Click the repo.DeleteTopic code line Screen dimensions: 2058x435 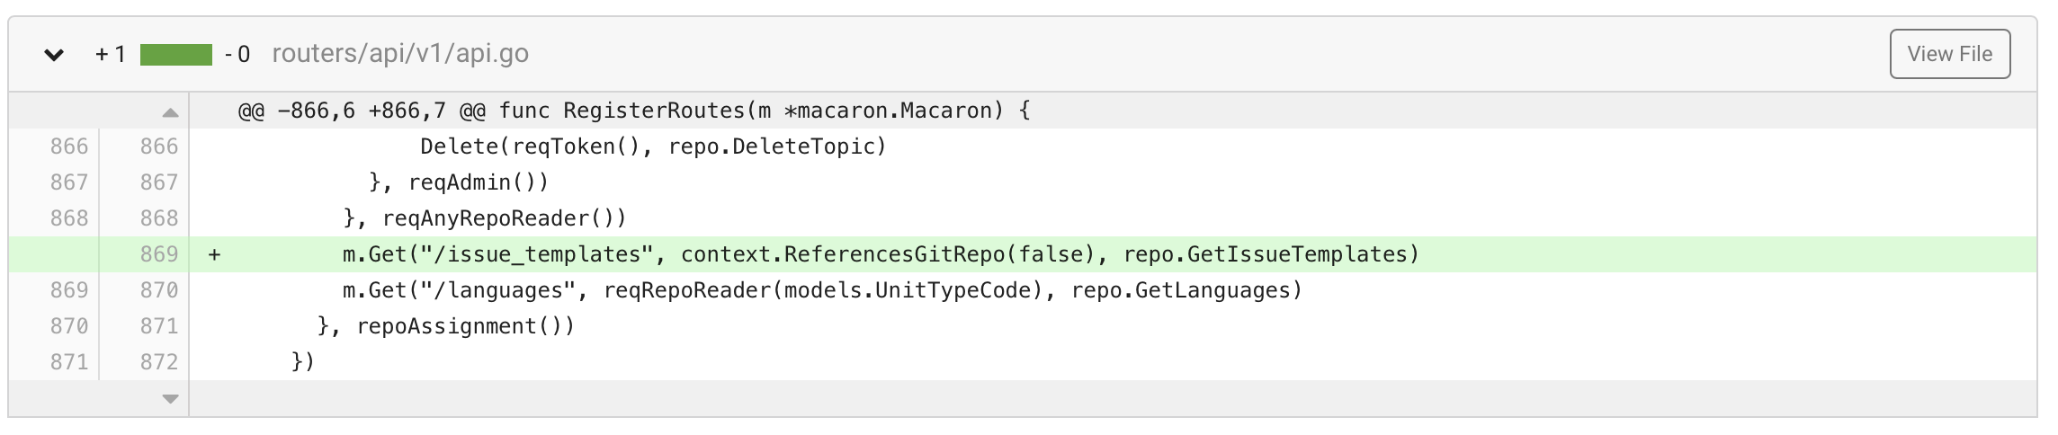[x=653, y=146]
